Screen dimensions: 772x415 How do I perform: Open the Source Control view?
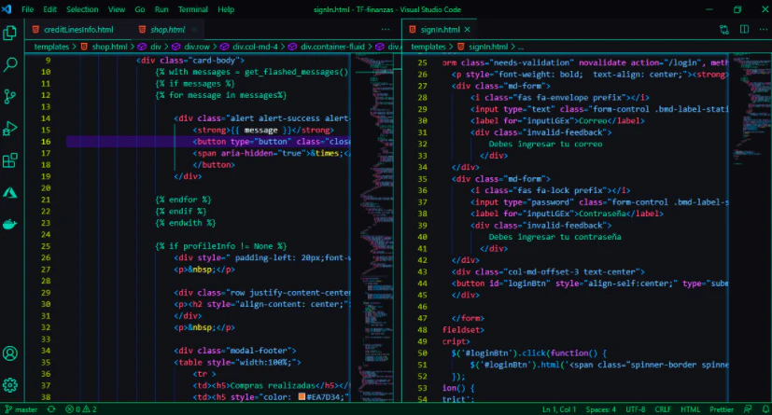point(10,96)
